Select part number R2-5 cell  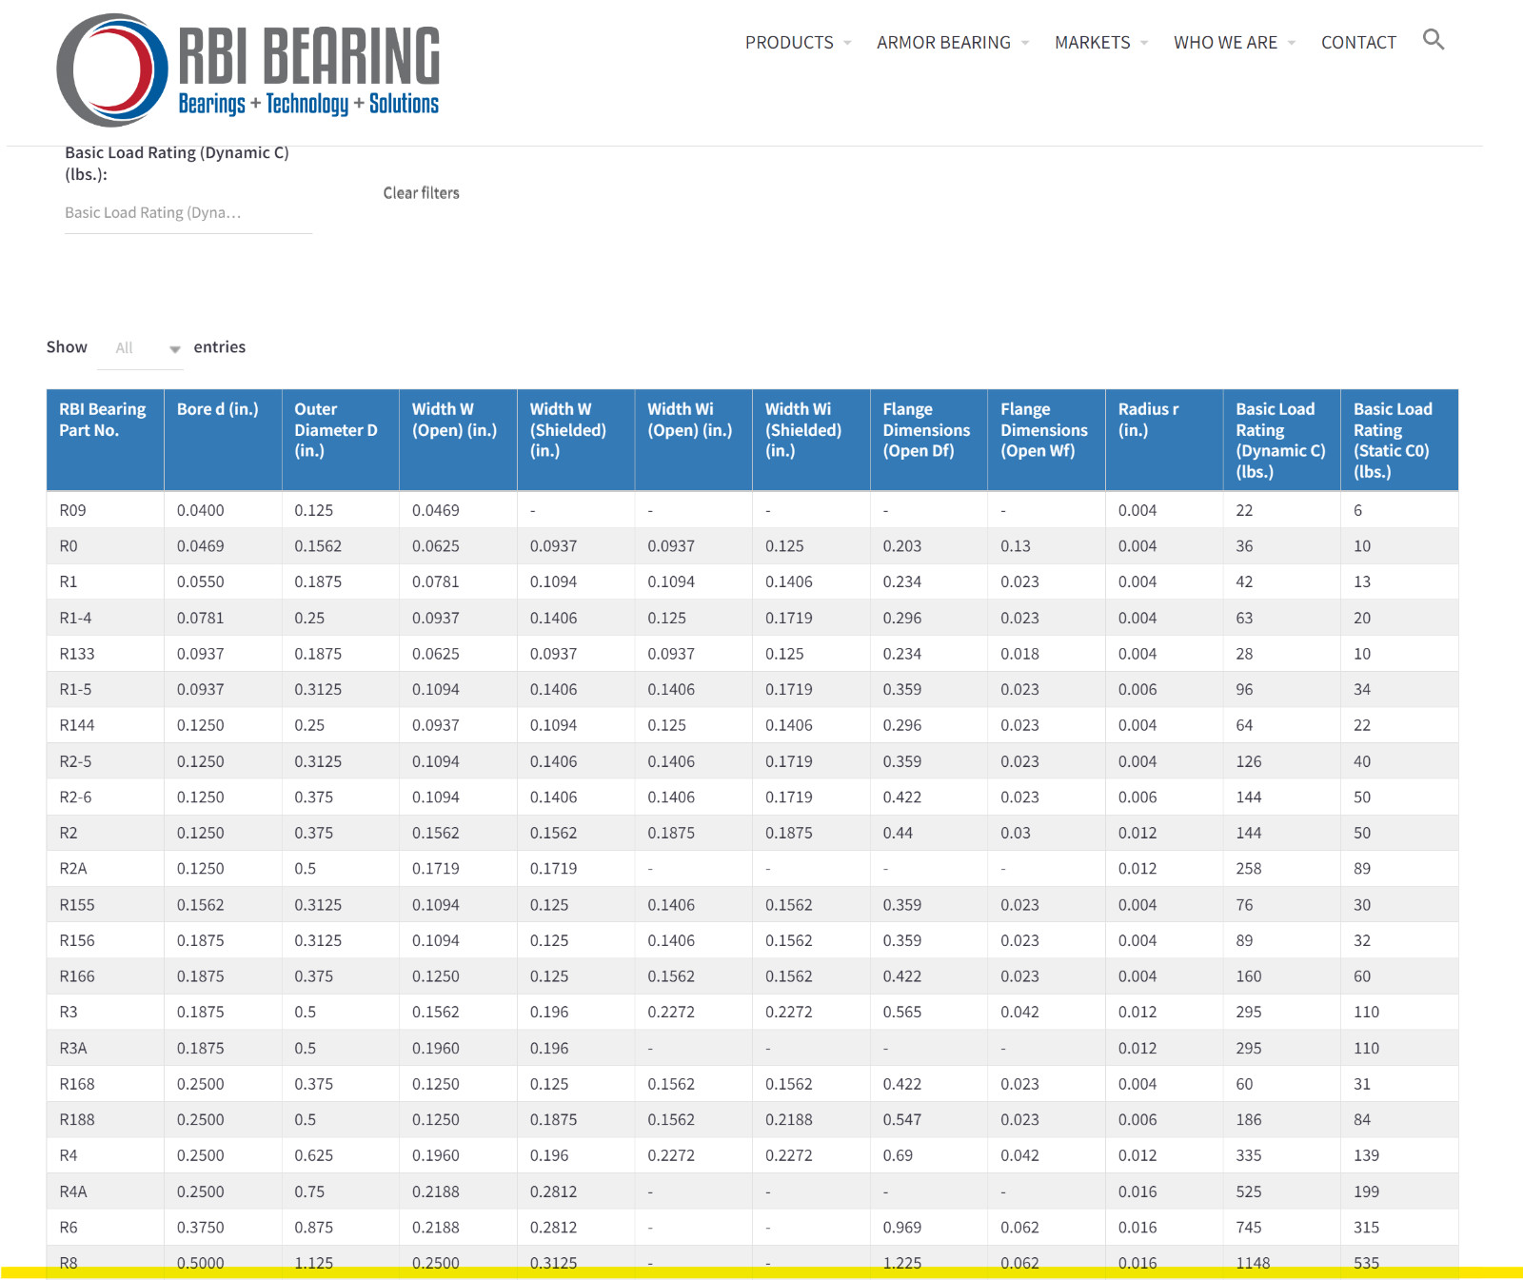click(105, 761)
